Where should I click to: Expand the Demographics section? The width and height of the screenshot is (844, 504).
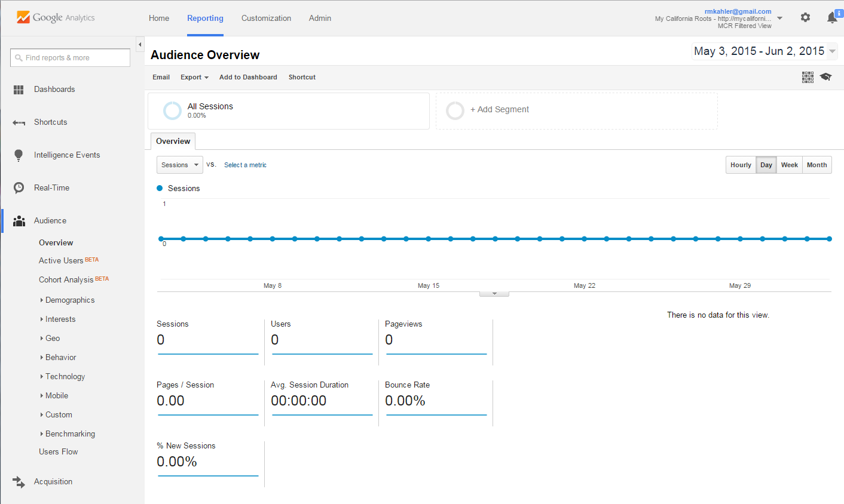(x=68, y=300)
